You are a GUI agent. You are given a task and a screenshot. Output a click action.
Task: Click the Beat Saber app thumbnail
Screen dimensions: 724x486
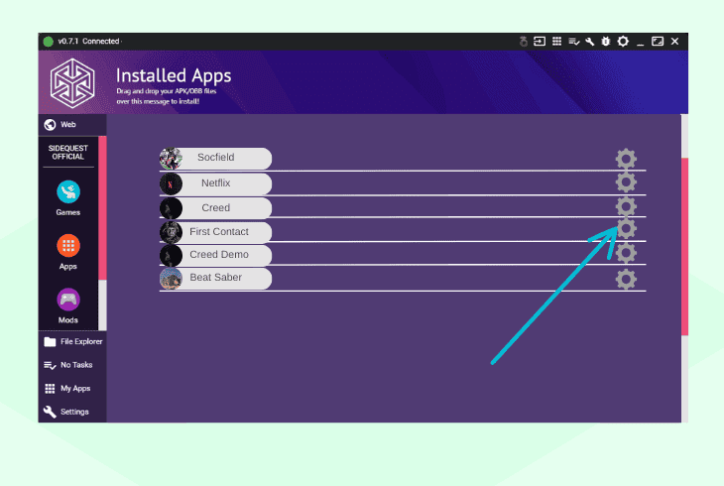[x=171, y=279]
